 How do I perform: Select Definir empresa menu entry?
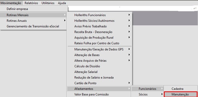pos(33,9)
